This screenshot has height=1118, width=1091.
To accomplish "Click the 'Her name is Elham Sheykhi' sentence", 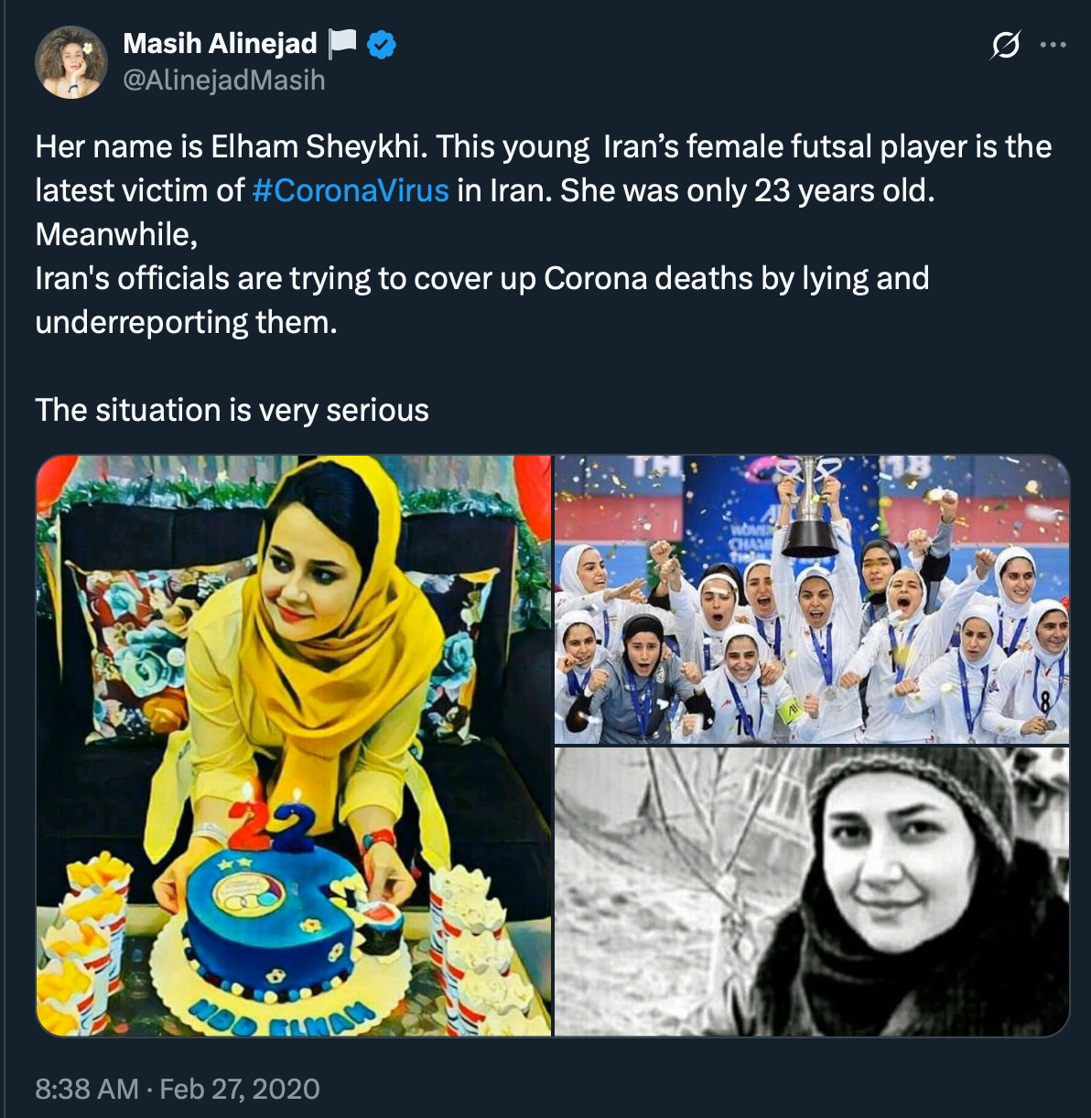I will click(x=232, y=147).
